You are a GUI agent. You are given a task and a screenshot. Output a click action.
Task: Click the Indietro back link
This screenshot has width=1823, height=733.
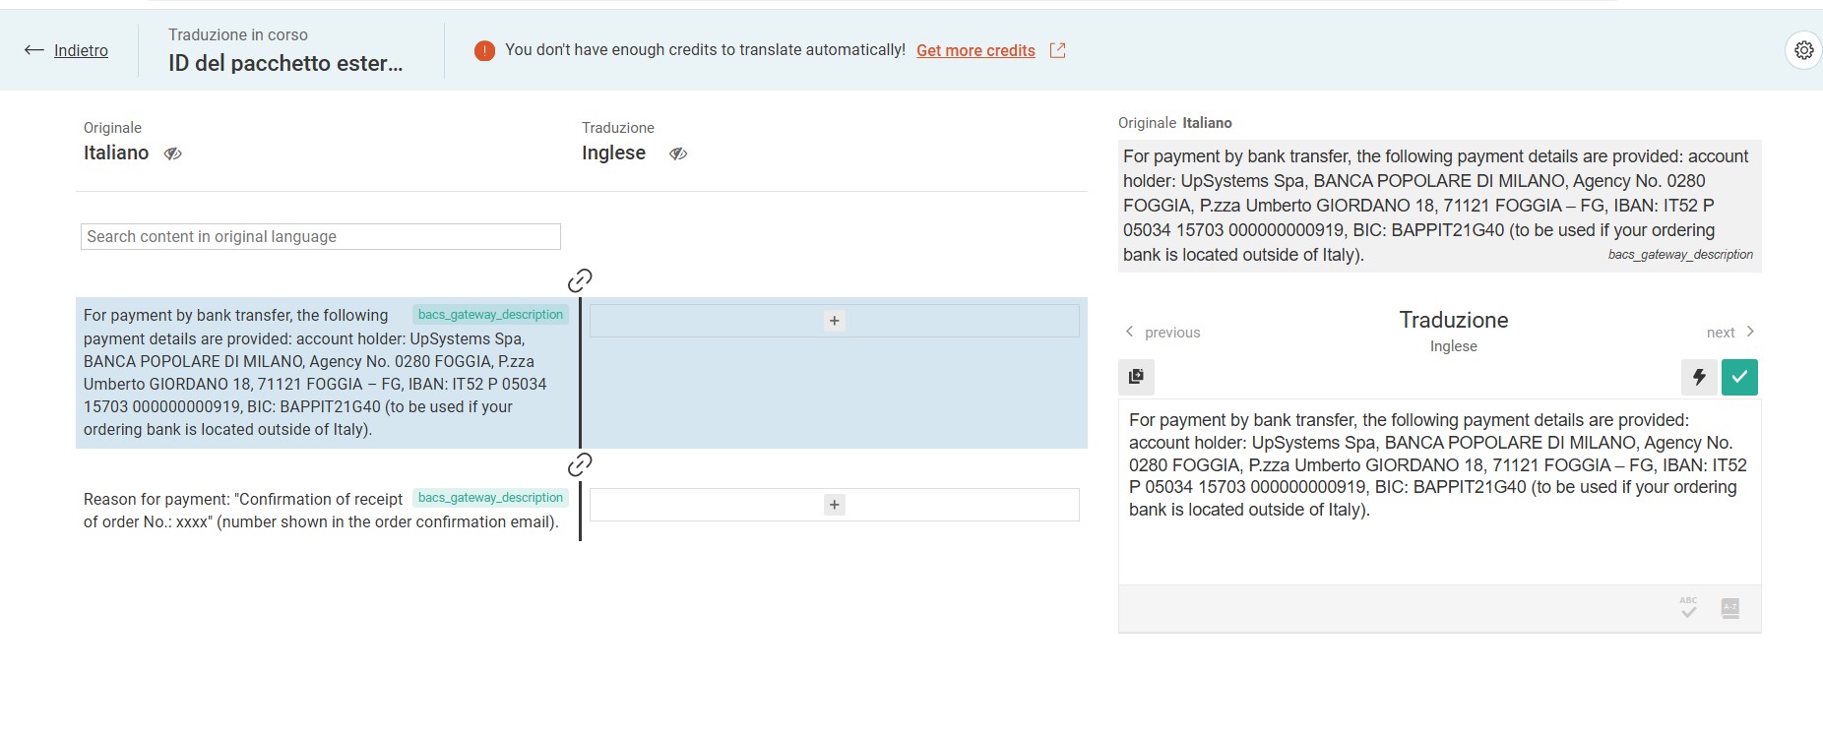[81, 50]
